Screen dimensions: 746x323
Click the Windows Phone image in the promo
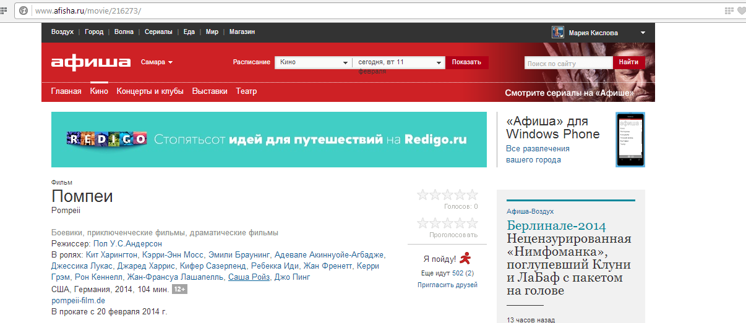point(630,140)
